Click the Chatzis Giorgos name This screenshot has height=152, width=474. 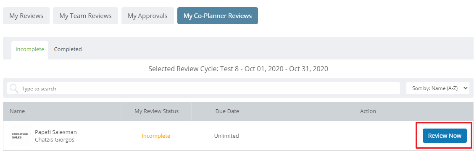tap(55, 140)
